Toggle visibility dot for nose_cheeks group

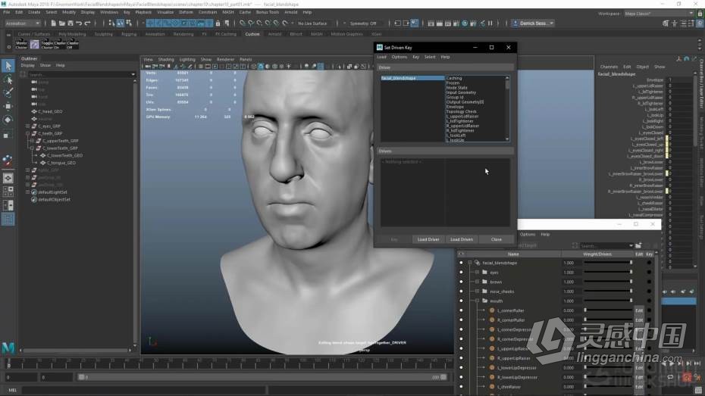461,292
